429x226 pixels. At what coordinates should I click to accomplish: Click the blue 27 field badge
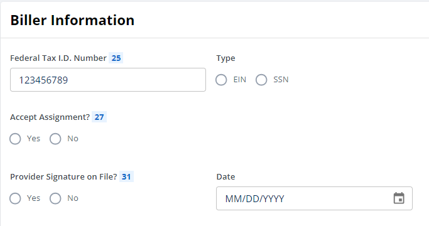[99, 117]
